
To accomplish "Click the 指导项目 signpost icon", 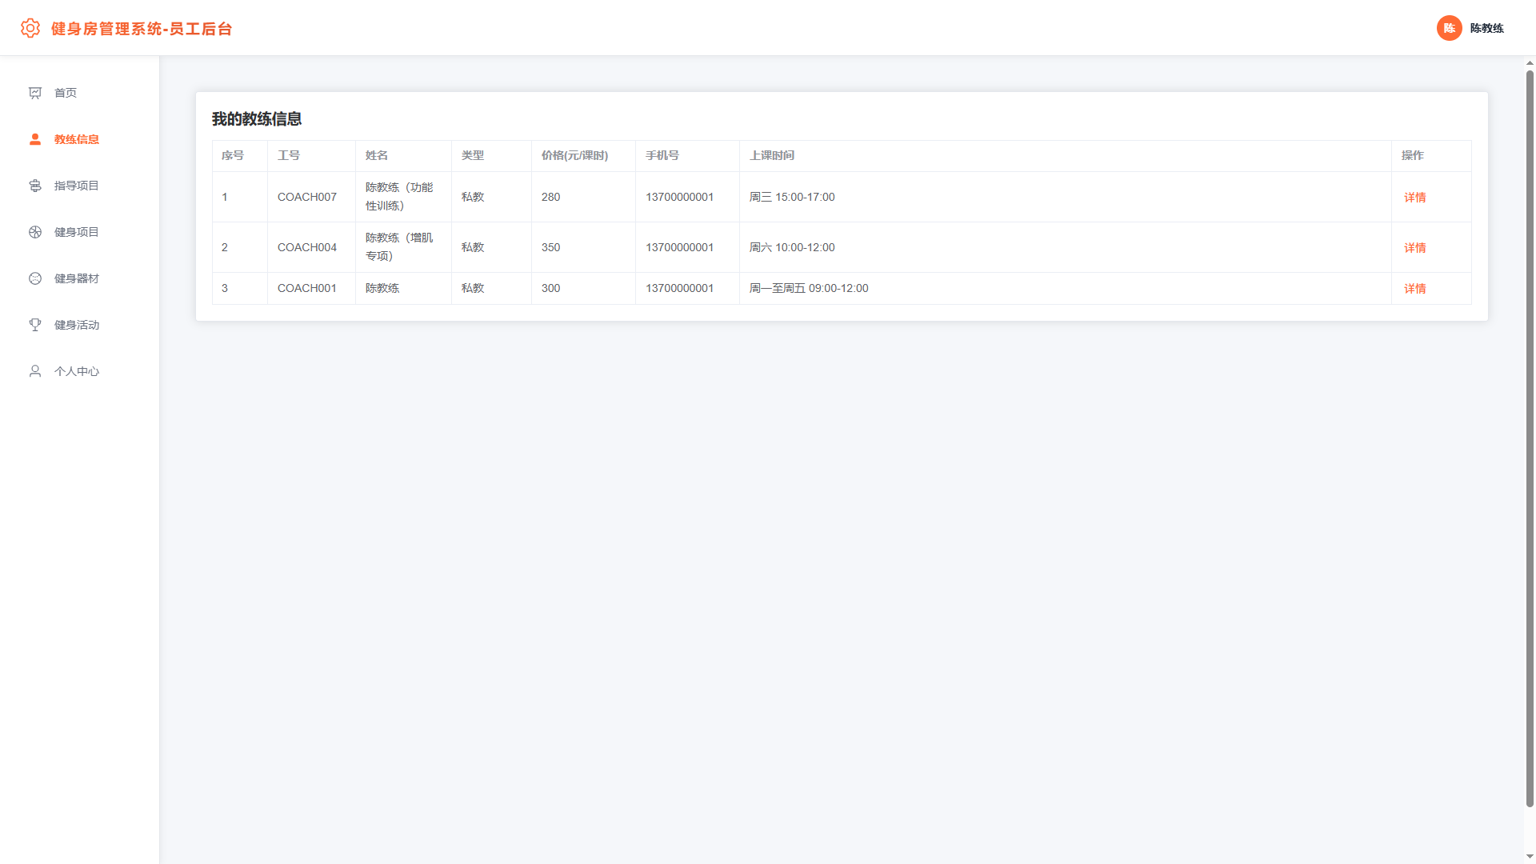I will click(x=35, y=186).
